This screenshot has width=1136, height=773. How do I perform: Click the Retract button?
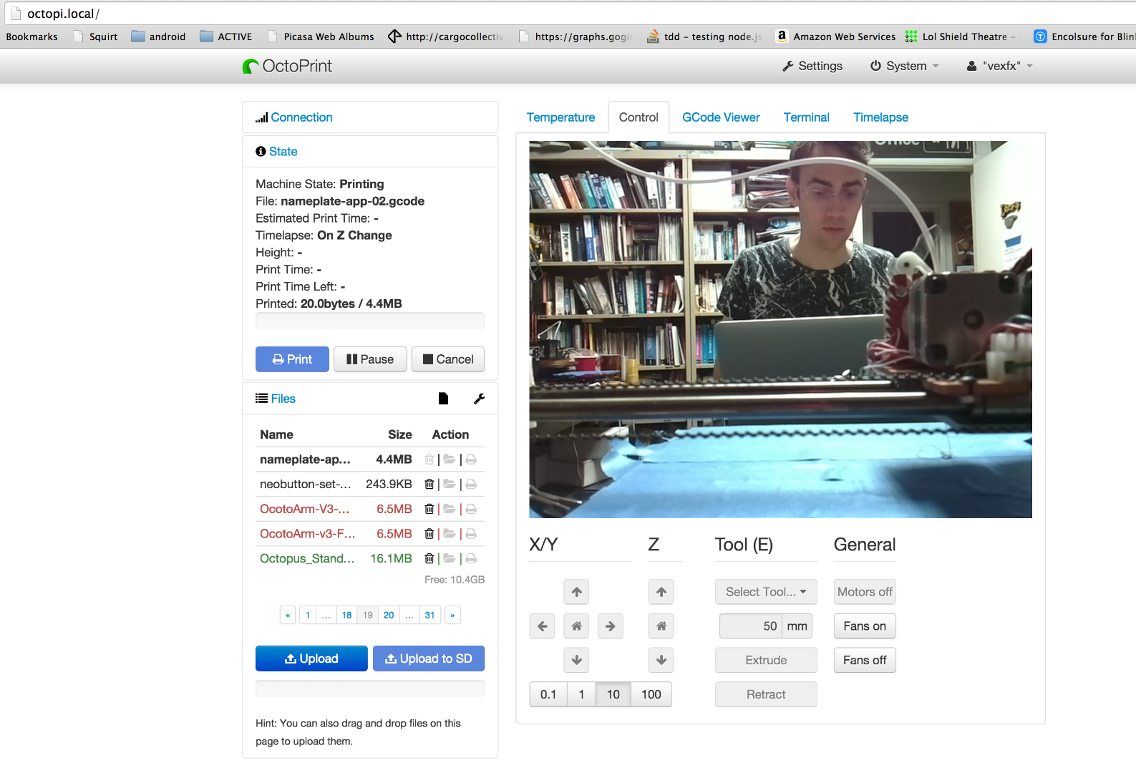(766, 694)
